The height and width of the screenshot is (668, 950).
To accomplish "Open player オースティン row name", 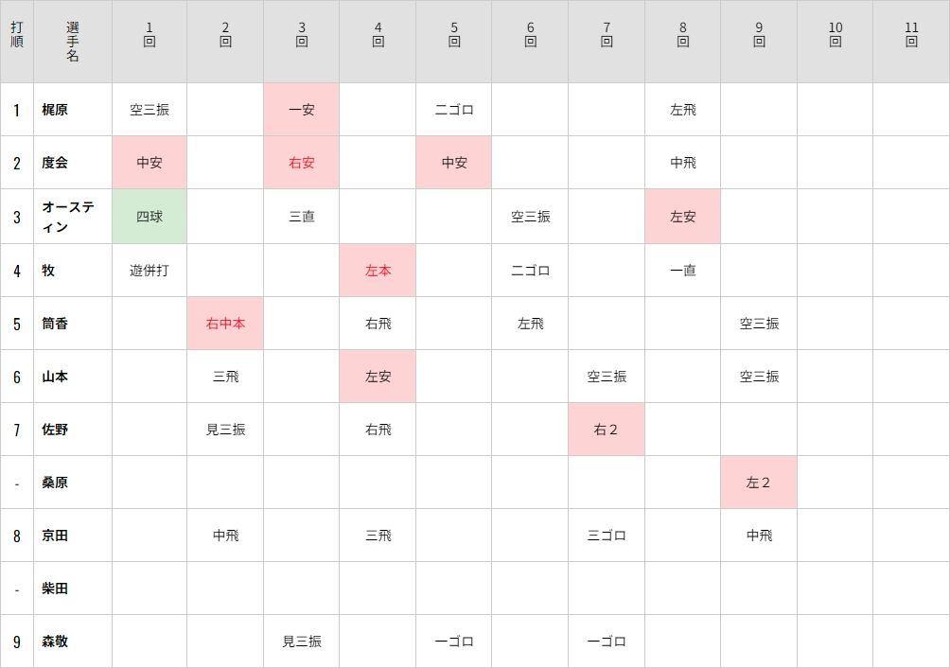I will click(68, 217).
